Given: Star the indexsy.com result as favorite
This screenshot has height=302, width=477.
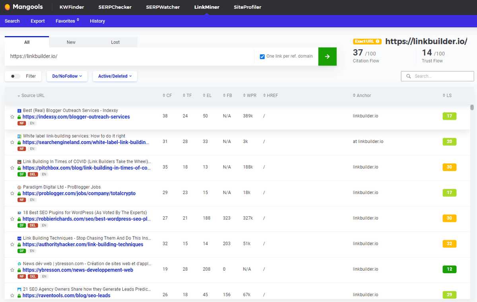Looking at the screenshot, I should click(12, 117).
